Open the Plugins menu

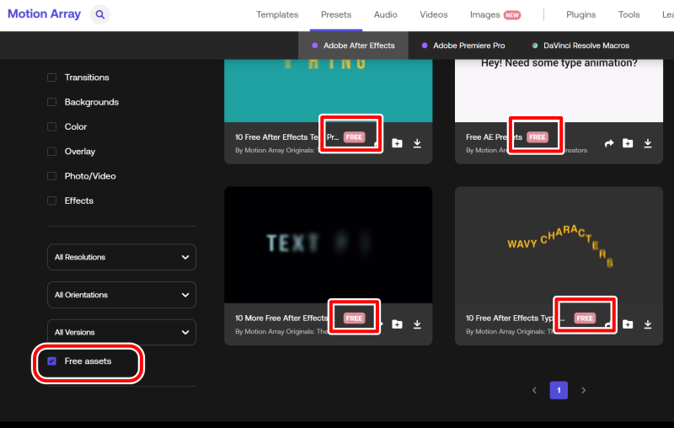point(580,14)
